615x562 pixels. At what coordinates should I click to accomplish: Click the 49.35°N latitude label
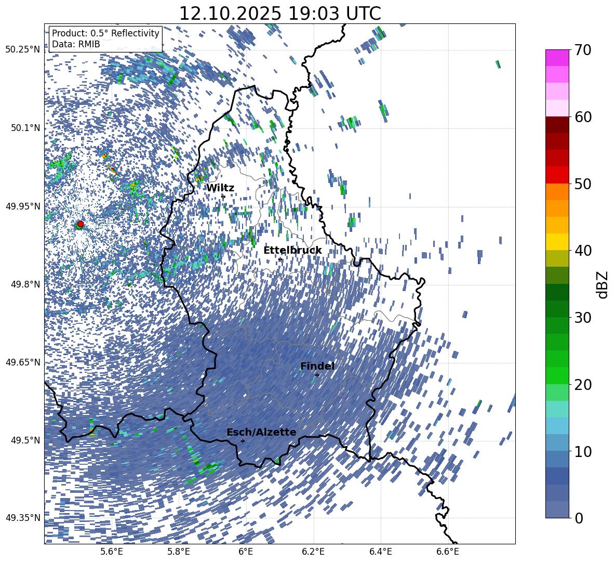23,518
